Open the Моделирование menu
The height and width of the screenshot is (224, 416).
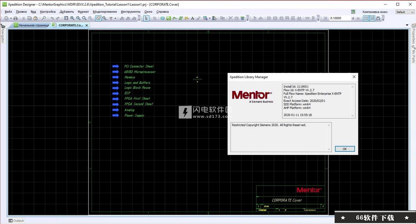pos(105,12)
